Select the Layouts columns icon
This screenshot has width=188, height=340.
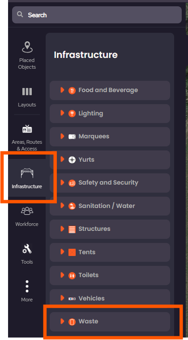tap(27, 92)
